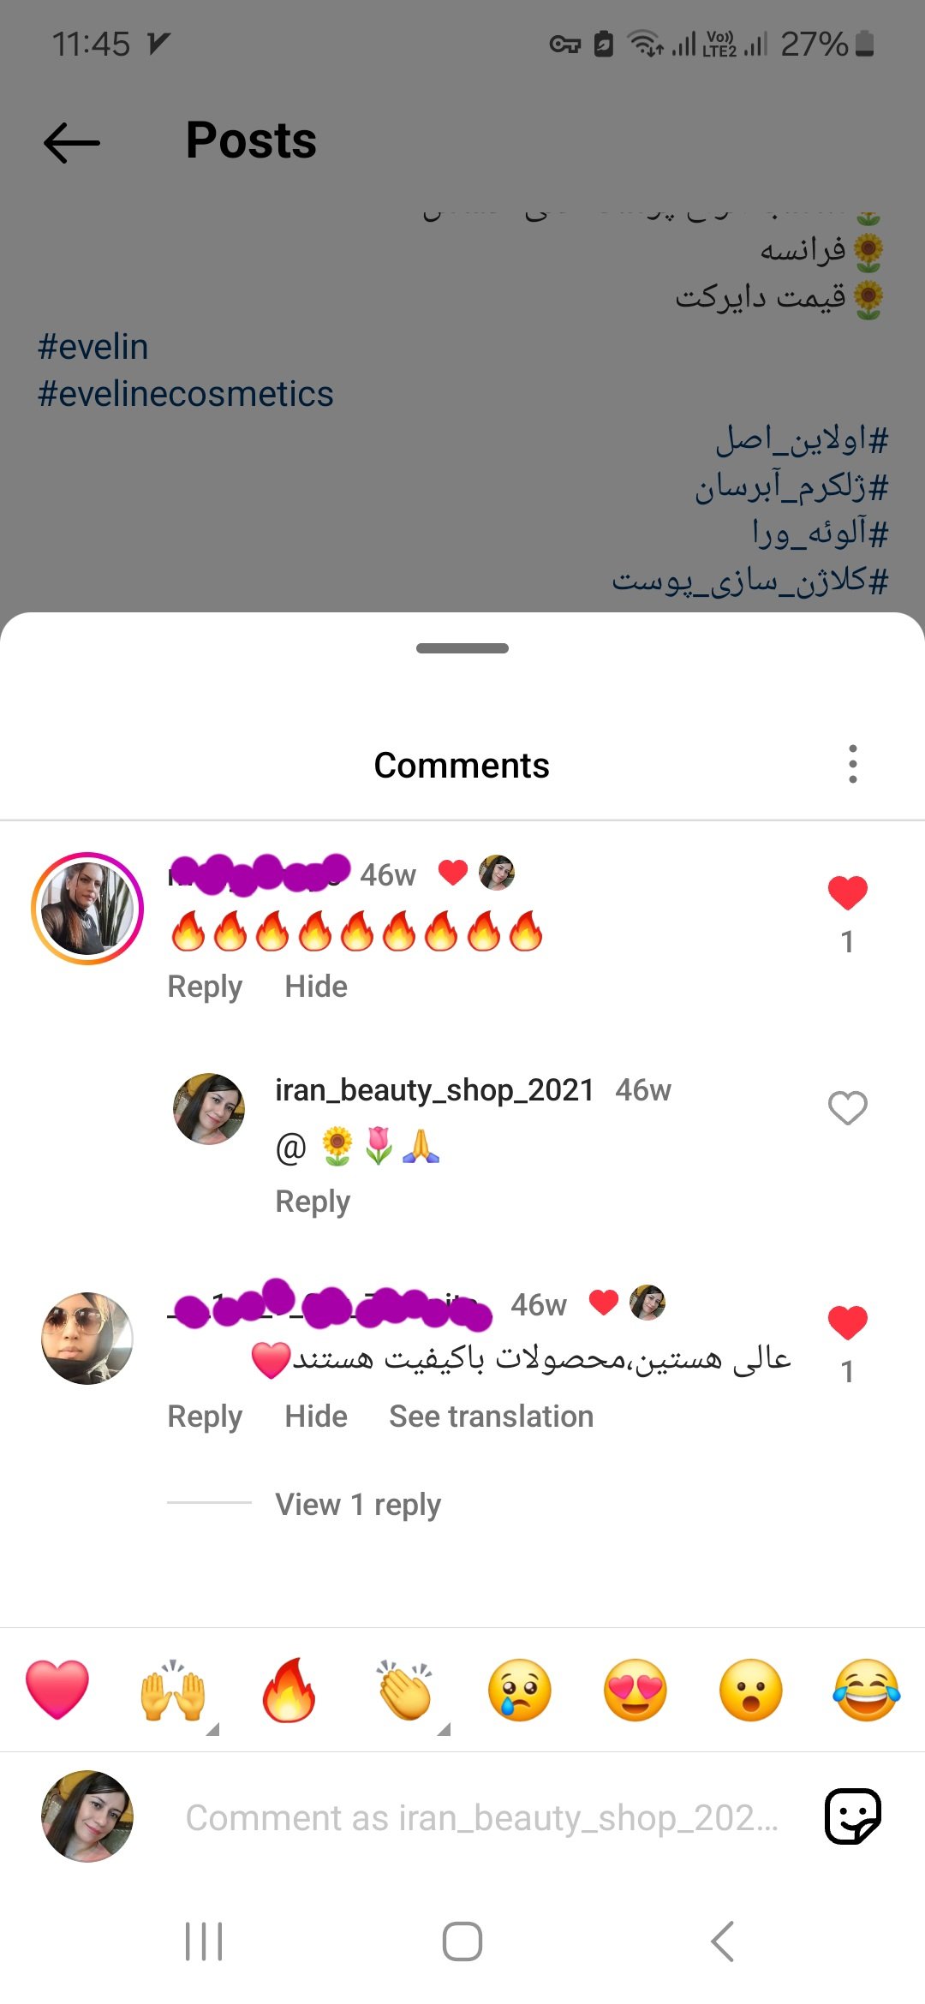This screenshot has width=925, height=2004.
Task: Focus the Comment as iran_beauty_shop field
Action: [482, 1817]
